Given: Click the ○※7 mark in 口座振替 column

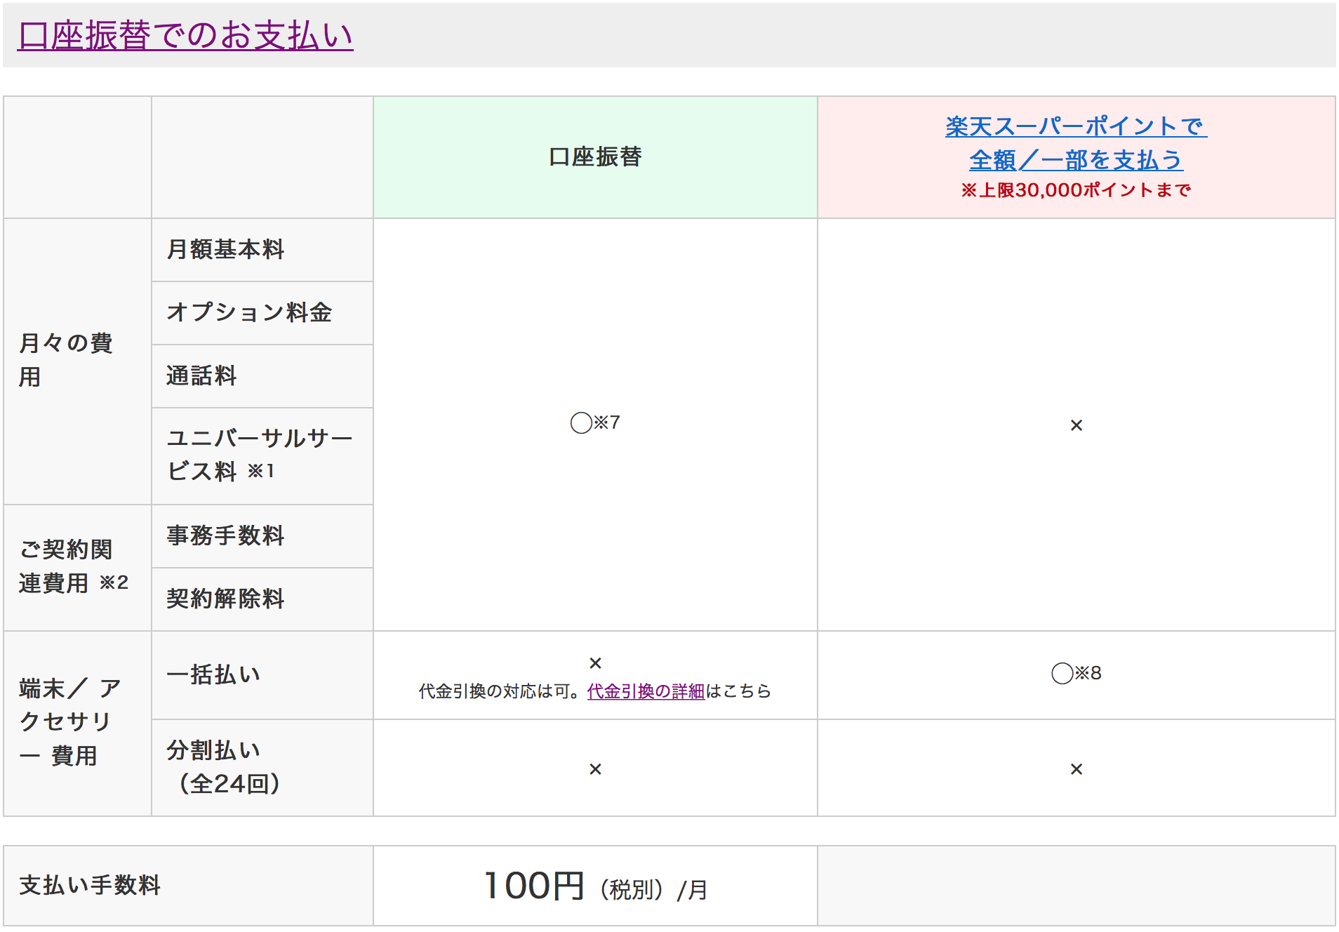Looking at the screenshot, I should [x=595, y=422].
